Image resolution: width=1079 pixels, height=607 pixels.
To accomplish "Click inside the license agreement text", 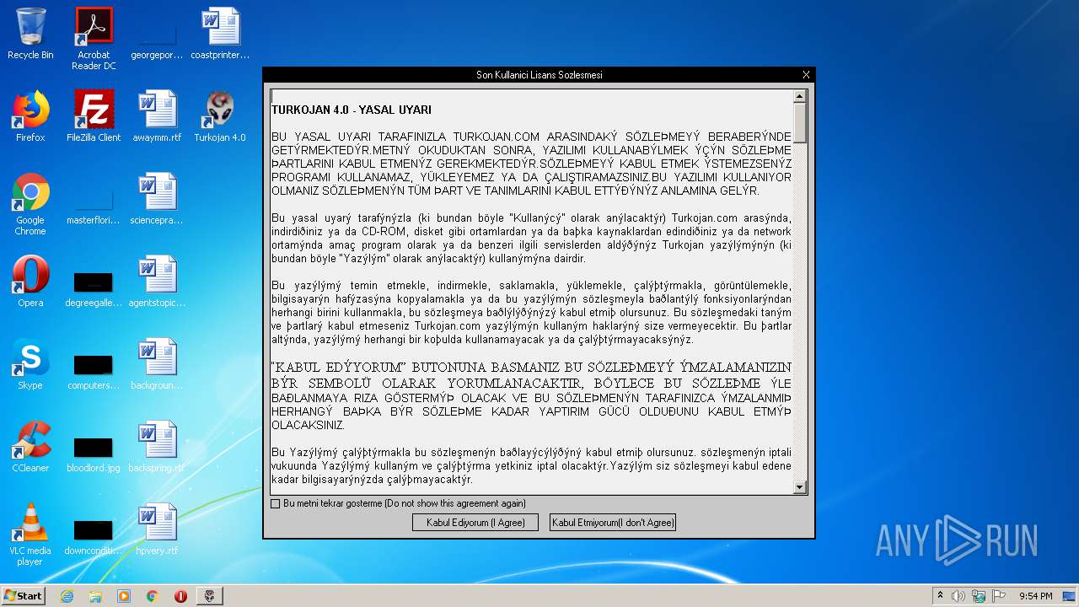I will (x=531, y=292).
